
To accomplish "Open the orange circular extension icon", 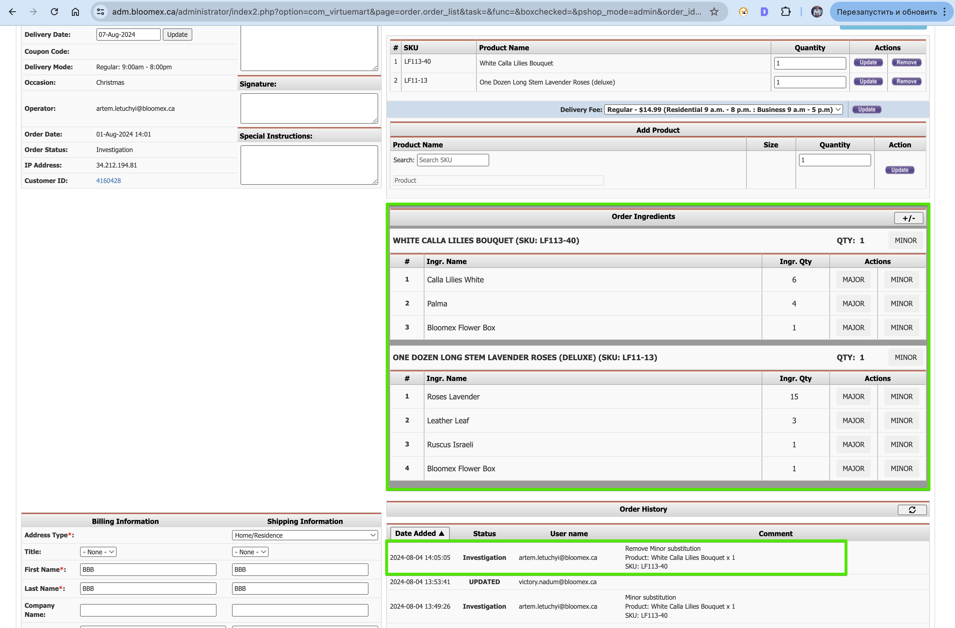I will (743, 12).
